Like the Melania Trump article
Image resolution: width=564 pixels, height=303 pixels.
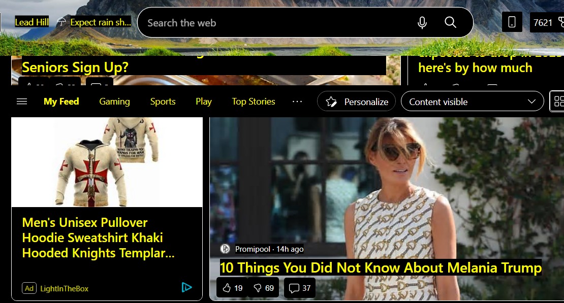coord(232,288)
